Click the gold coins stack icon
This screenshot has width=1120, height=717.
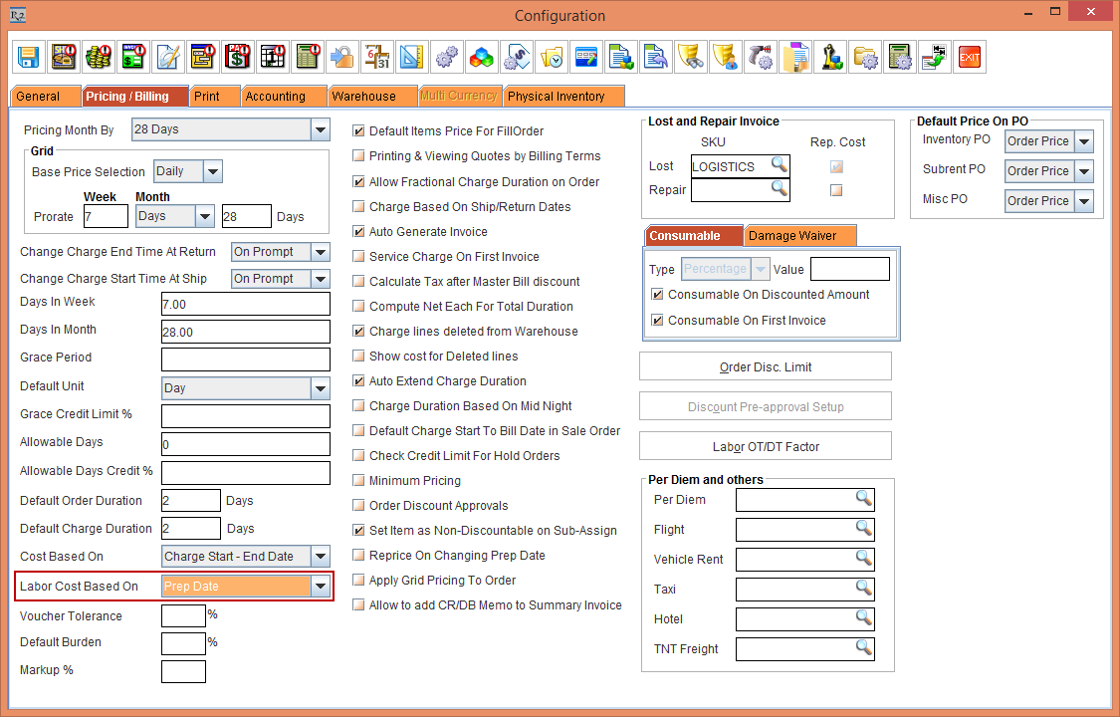[x=98, y=57]
